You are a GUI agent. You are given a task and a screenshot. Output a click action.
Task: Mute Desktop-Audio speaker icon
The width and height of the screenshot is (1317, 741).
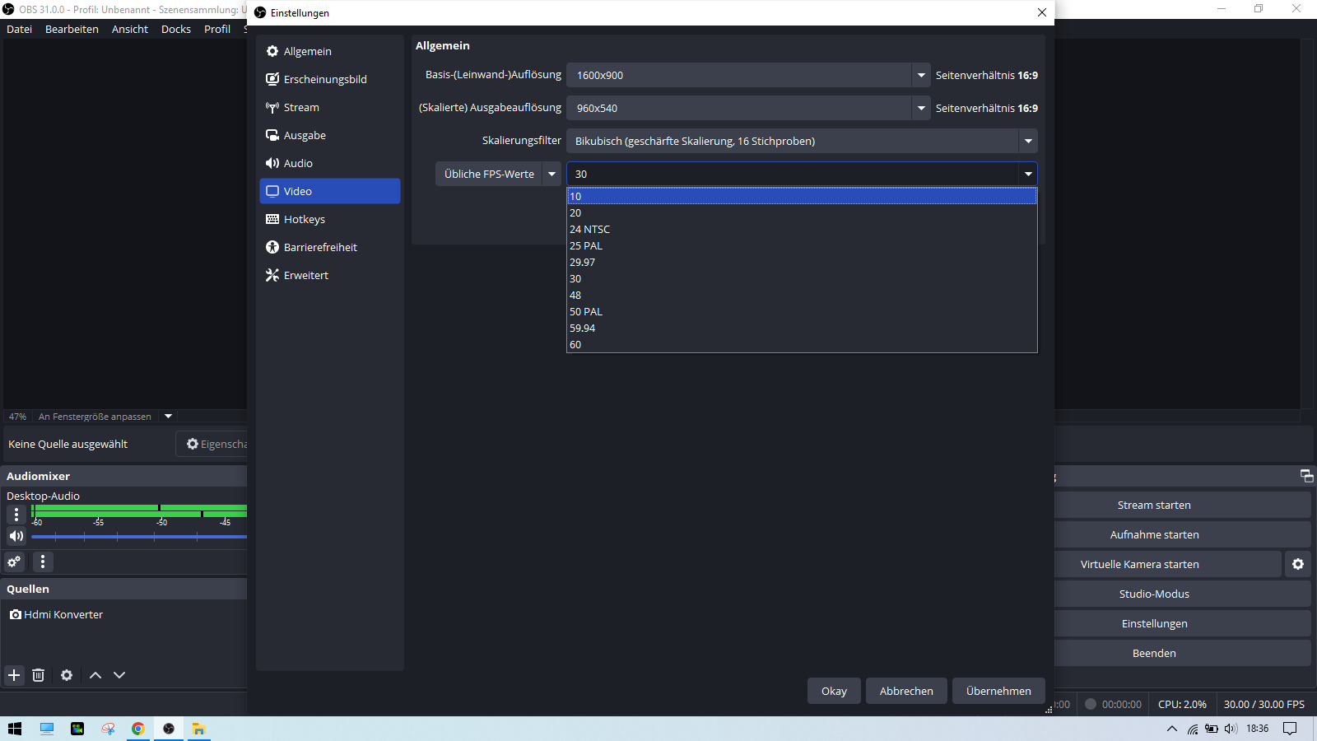click(16, 536)
